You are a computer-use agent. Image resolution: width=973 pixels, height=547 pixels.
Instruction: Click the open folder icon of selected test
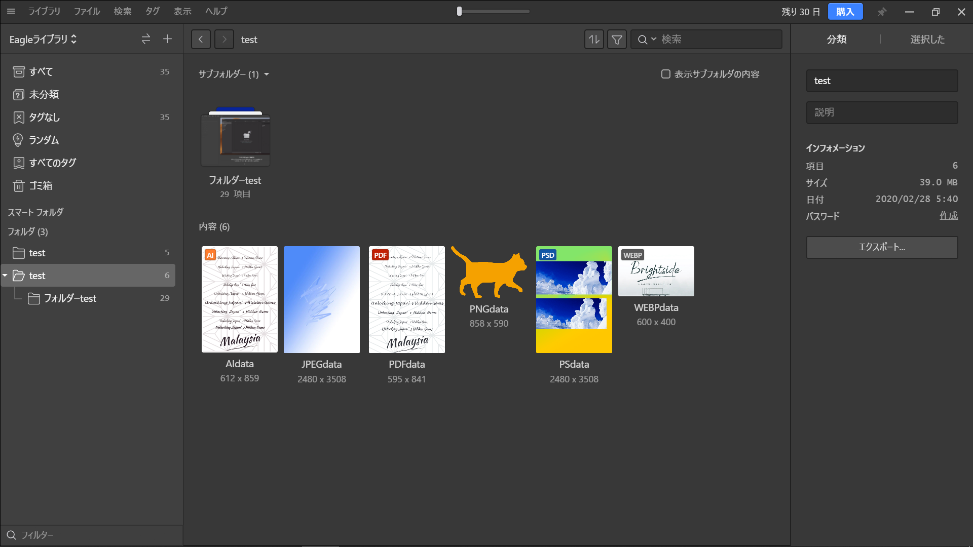coord(19,276)
